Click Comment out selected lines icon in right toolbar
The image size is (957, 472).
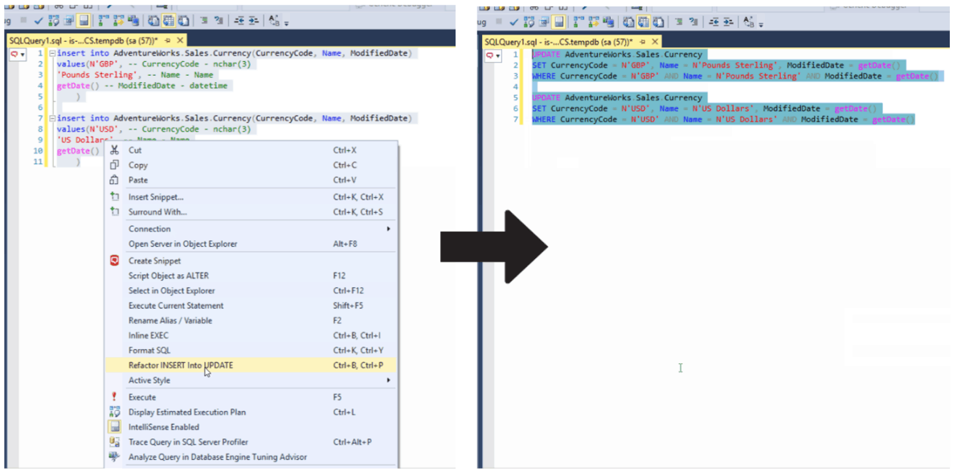(x=678, y=22)
